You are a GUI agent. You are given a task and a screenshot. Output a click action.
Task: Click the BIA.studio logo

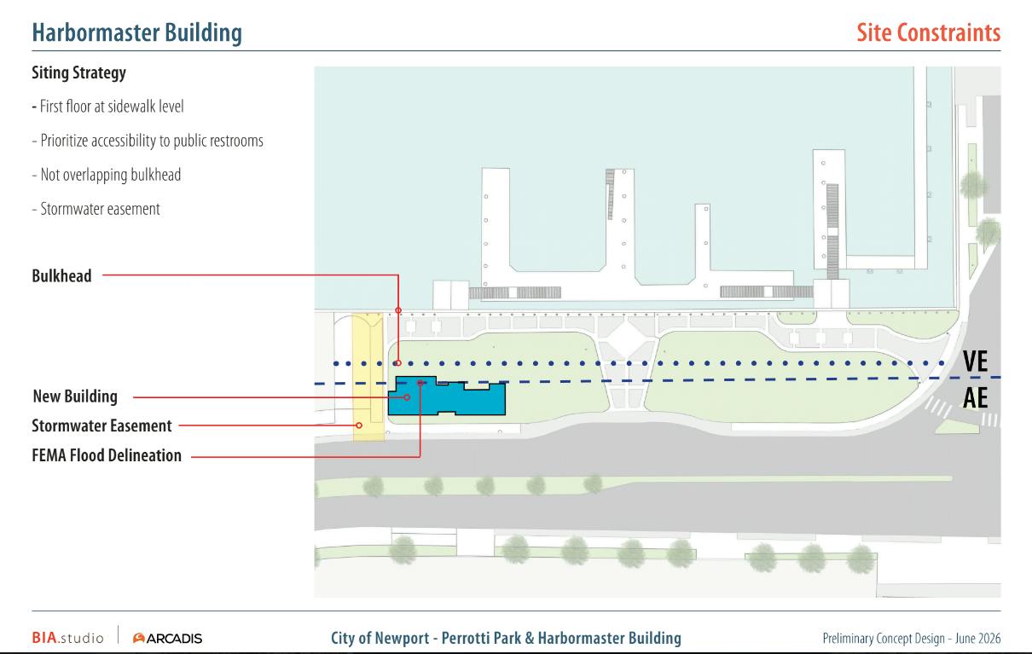point(67,638)
